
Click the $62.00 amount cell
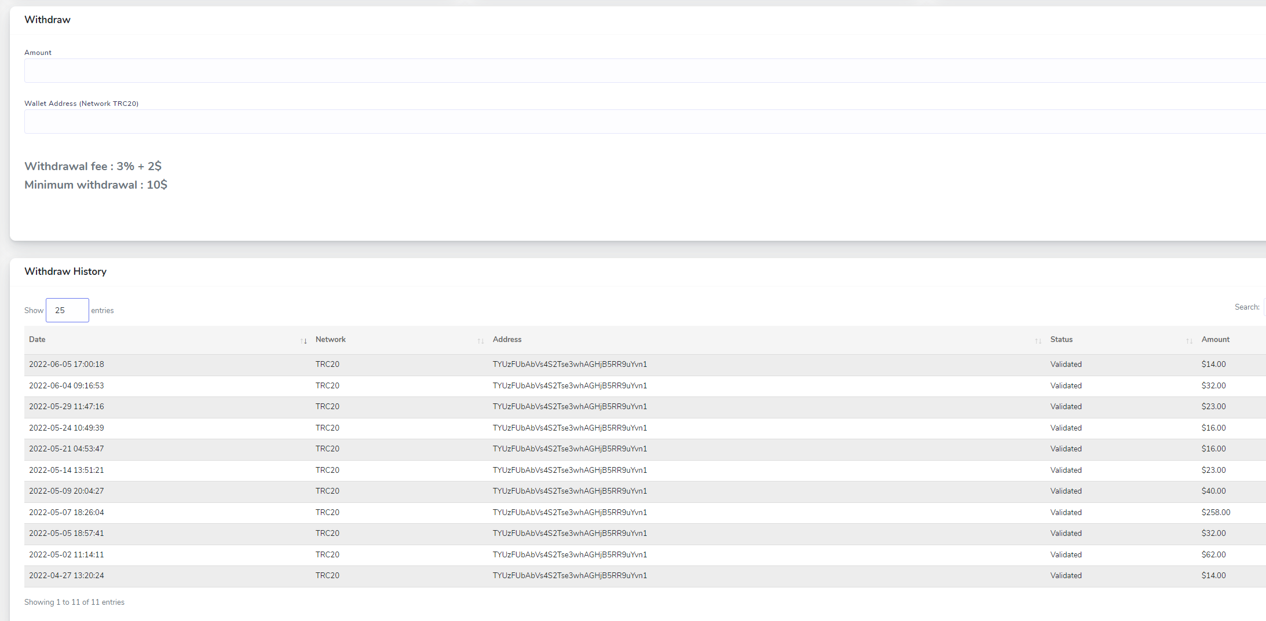click(1213, 554)
